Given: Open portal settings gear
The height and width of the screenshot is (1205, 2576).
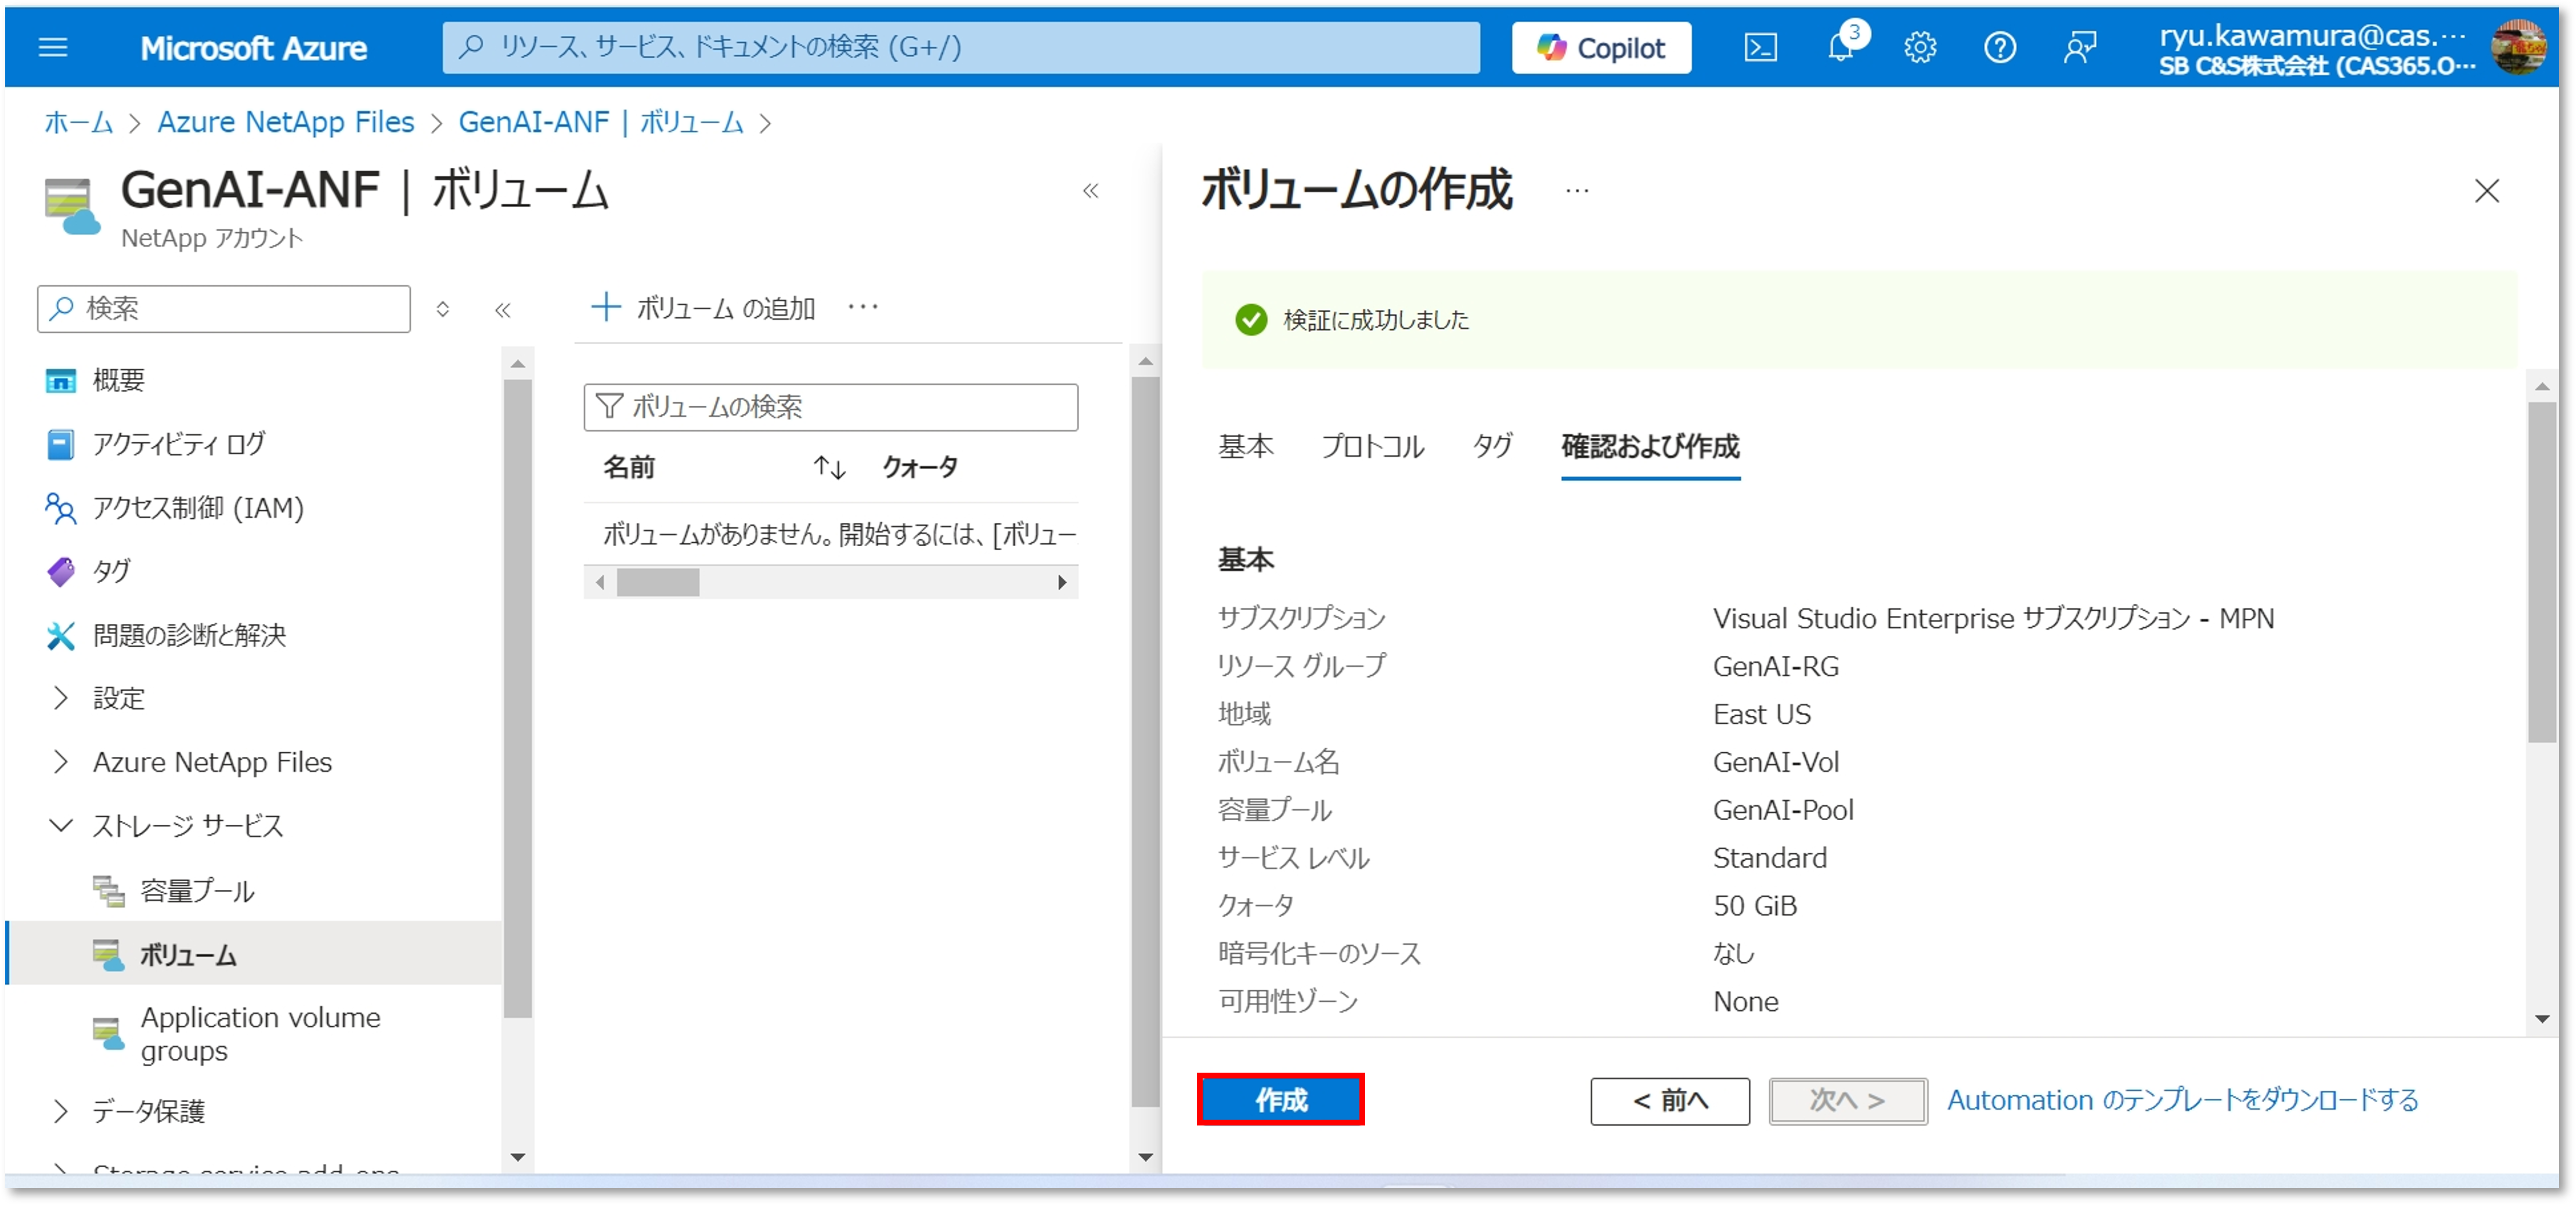Looking at the screenshot, I should click(1920, 47).
